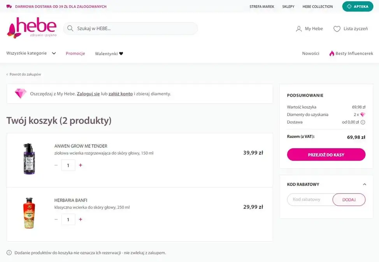Click the Hebe logo
Image resolution: width=379 pixels, height=262 pixels.
tap(31, 28)
